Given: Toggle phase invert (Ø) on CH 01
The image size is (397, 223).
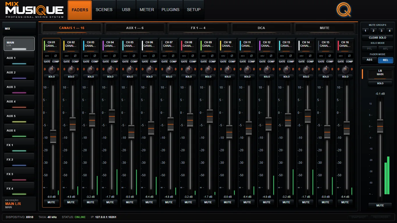Looking at the screenshot, I should 56,56.
